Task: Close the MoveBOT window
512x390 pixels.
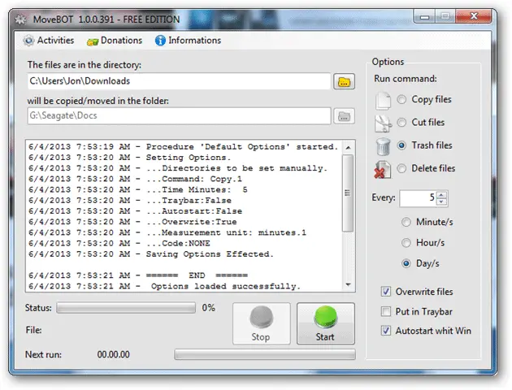Action: tap(474, 16)
